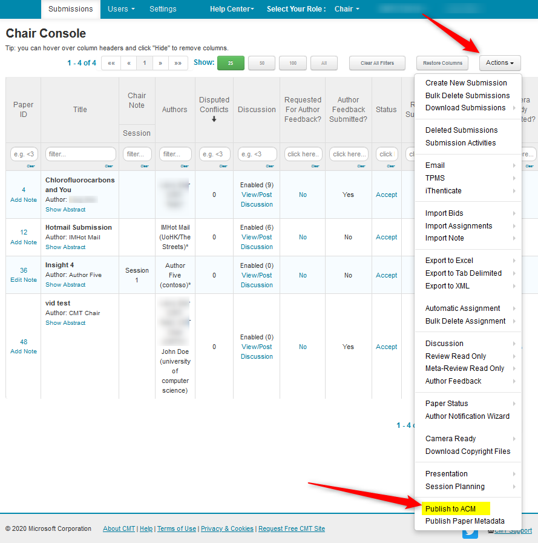Screen dimensions: 538x543
Task: Select Publish to ACM menu item
Action: (450, 508)
